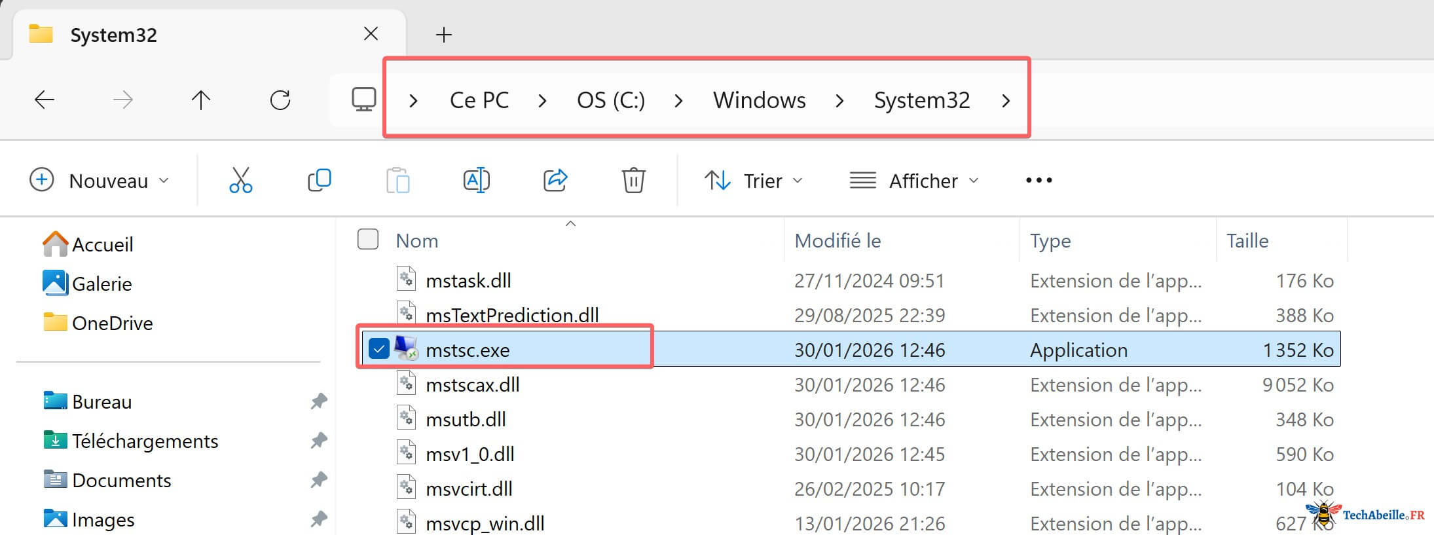Image resolution: width=1434 pixels, height=535 pixels.
Task: Open a new Explorer tab
Action: point(444,35)
